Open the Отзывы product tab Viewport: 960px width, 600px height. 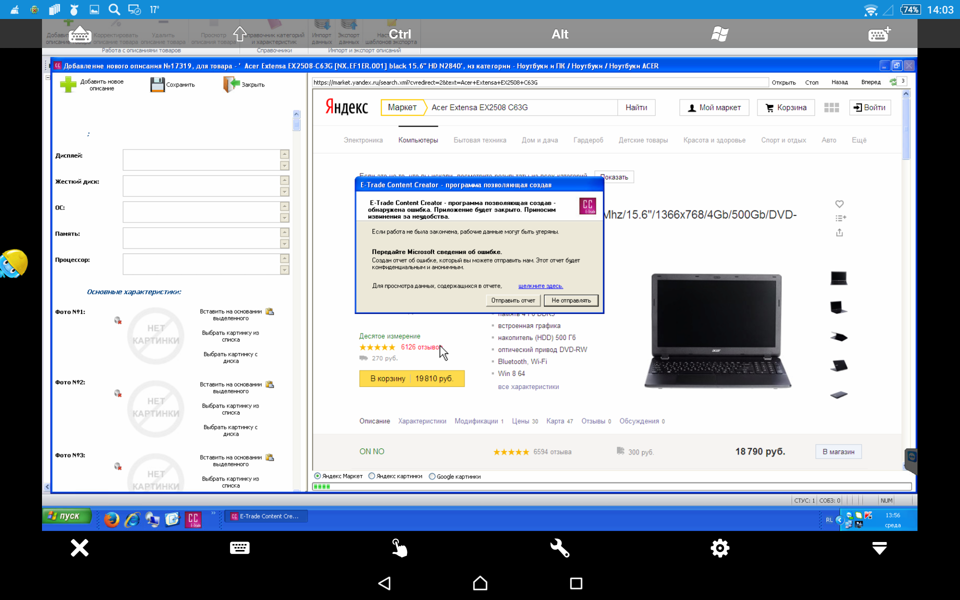[x=596, y=421]
